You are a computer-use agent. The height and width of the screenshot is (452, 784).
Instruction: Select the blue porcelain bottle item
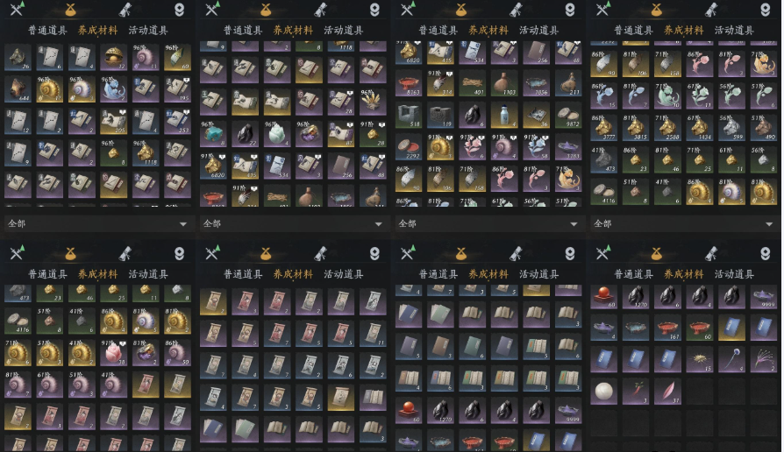(504, 115)
